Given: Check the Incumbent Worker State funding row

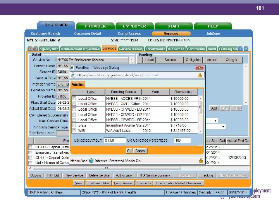Looking at the screenshot, I should [74, 125].
